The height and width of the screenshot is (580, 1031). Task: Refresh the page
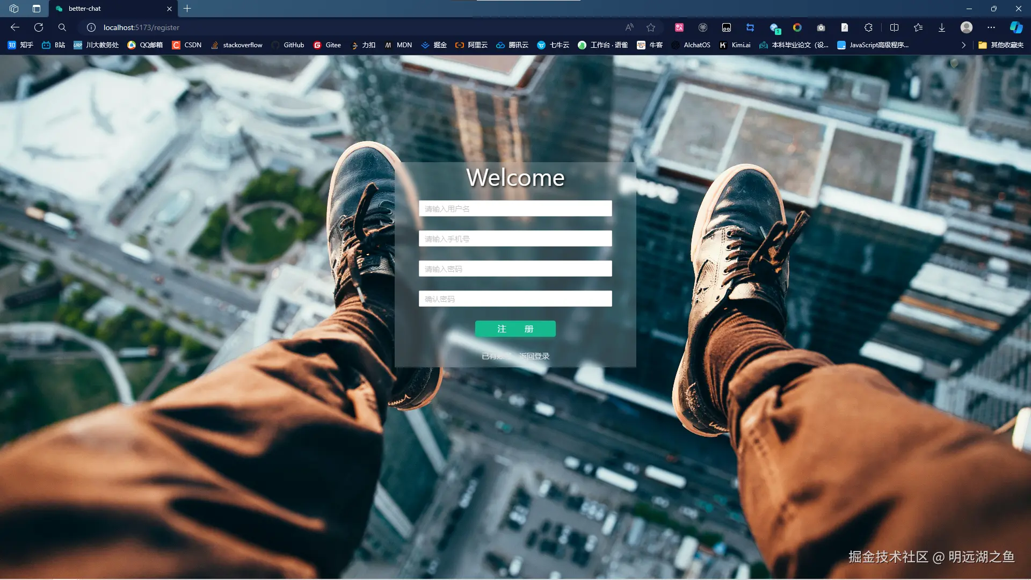click(39, 27)
